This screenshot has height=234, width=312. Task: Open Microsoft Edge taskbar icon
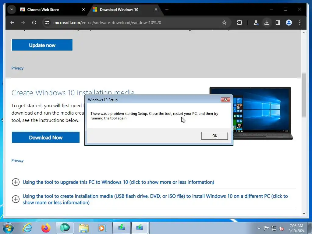[x=65, y=228]
